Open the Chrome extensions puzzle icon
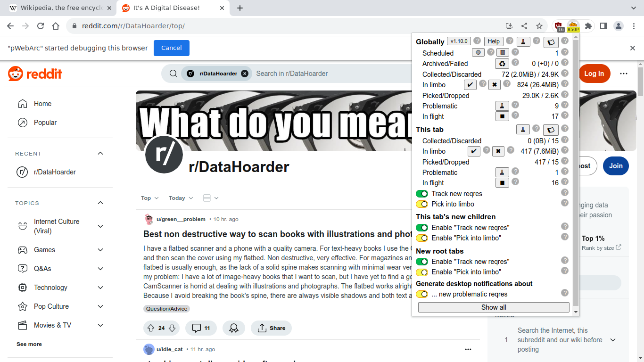The image size is (644, 362). [588, 26]
